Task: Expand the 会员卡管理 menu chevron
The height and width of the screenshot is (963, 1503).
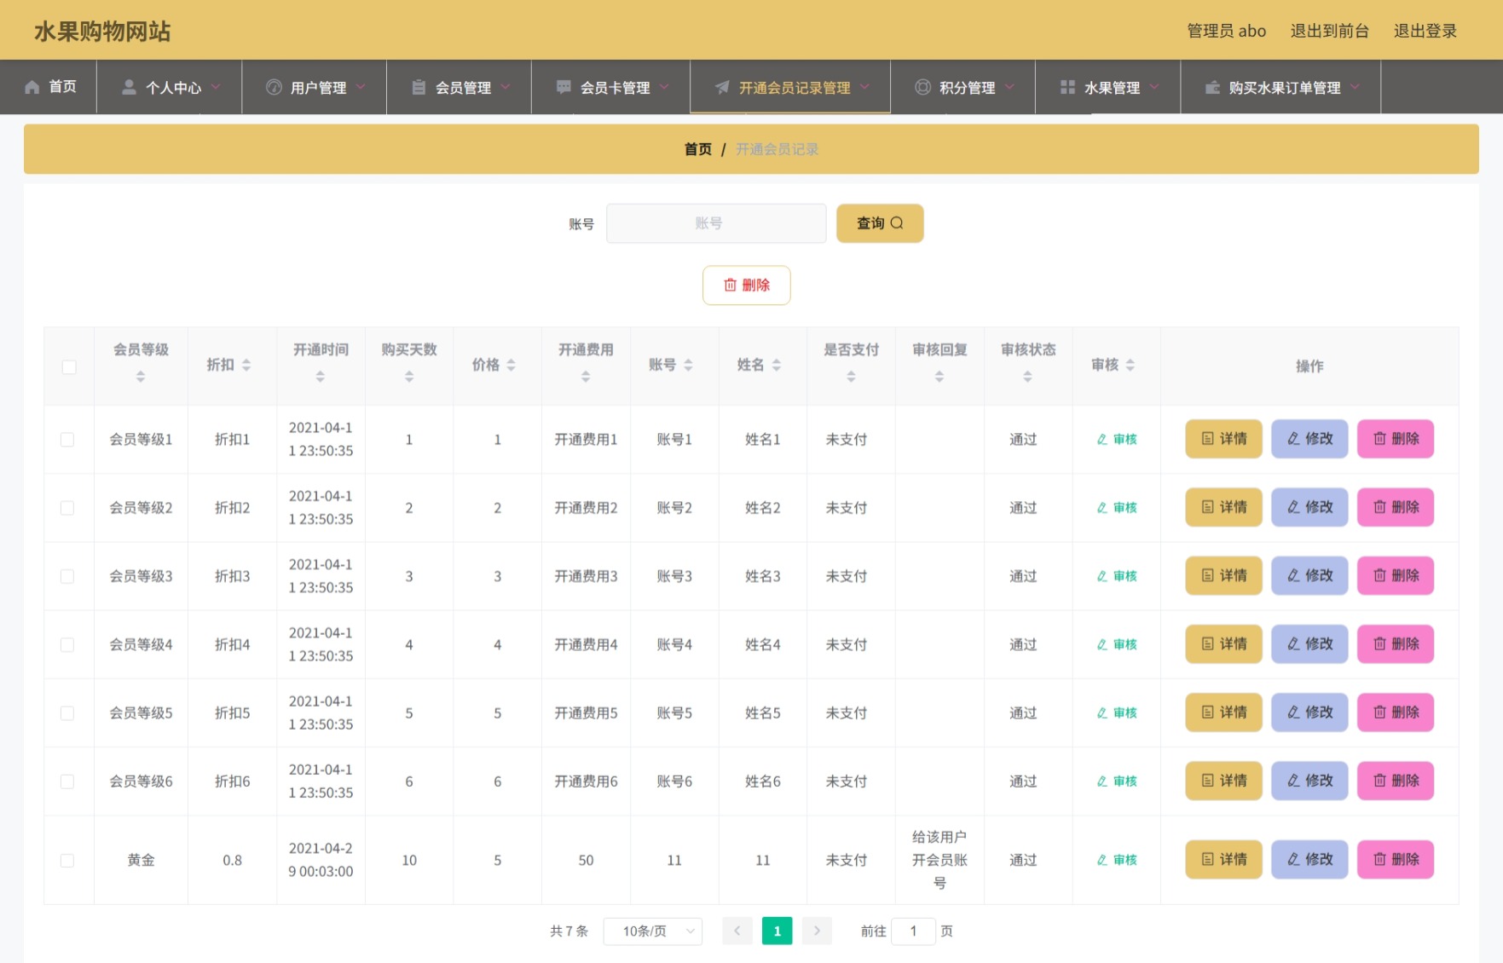Action: click(664, 87)
